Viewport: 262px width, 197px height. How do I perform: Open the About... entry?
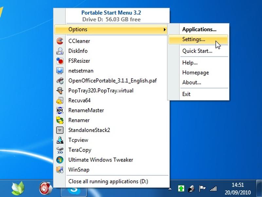coord(192,82)
